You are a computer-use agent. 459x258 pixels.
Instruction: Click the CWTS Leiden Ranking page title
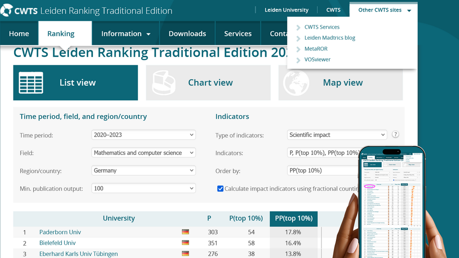click(150, 53)
